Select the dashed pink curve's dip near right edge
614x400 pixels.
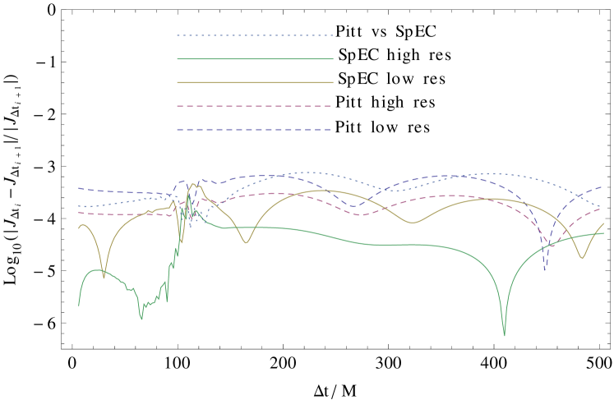[x=551, y=245]
